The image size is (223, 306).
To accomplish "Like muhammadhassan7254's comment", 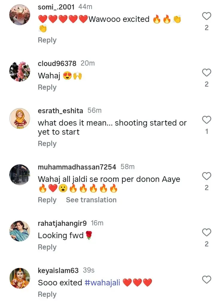I will [207, 176].
